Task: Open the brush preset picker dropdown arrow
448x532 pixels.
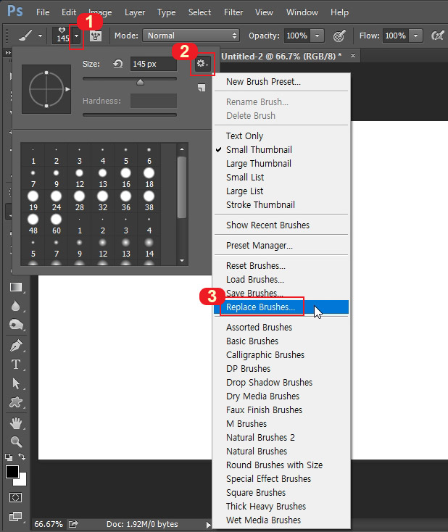Action: pyautogui.click(x=77, y=36)
